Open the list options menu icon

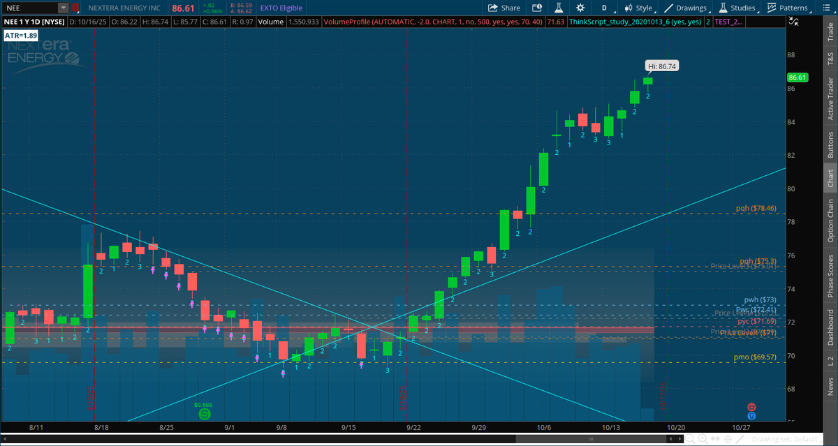(x=825, y=8)
